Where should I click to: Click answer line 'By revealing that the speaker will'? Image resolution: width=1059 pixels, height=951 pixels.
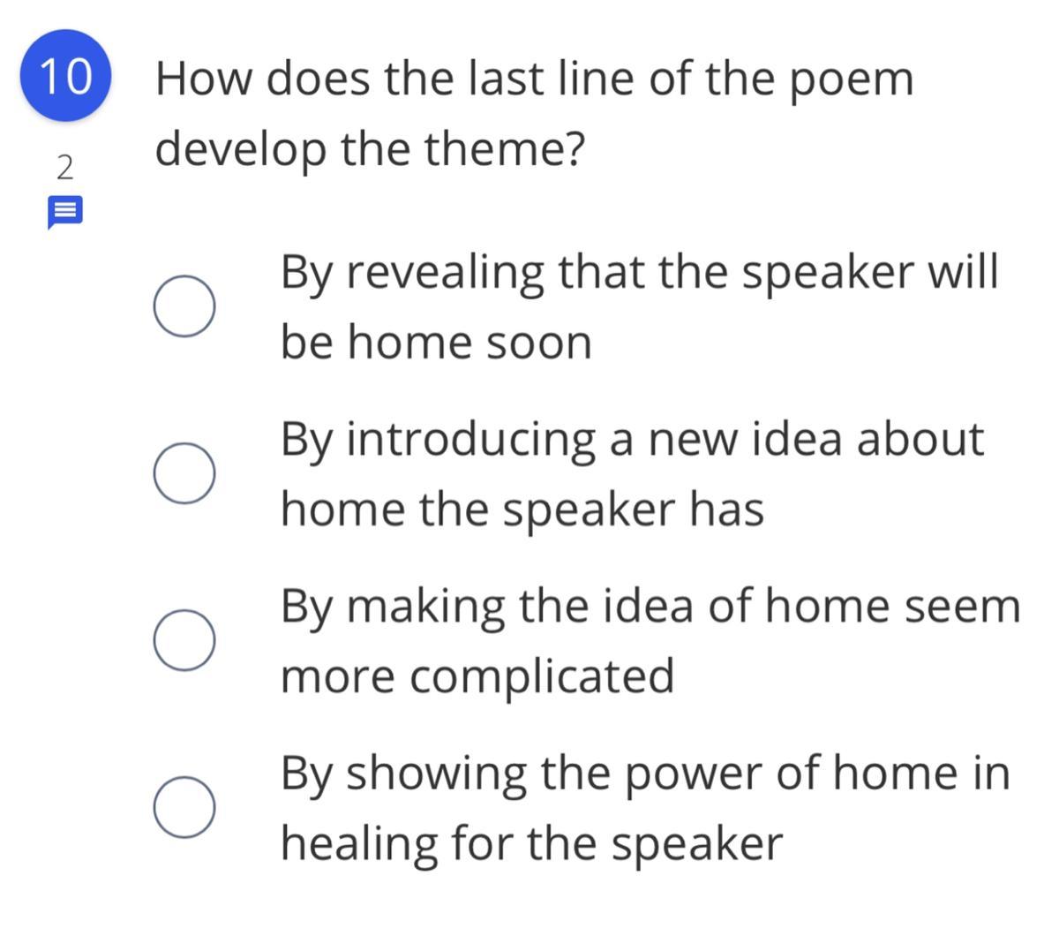click(640, 272)
